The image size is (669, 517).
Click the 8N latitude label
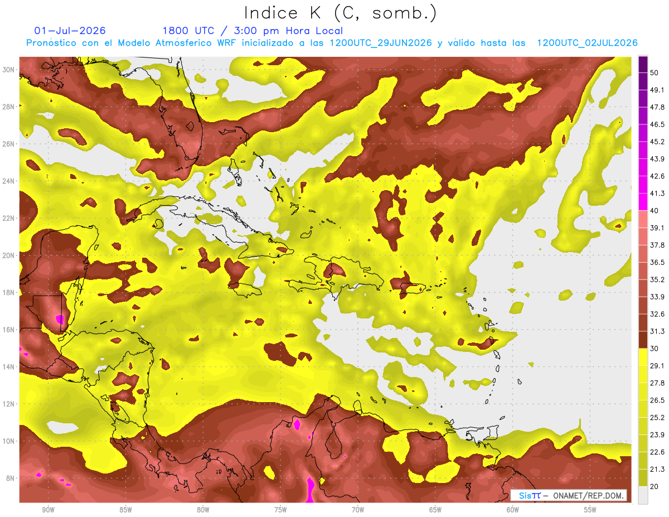[10, 478]
